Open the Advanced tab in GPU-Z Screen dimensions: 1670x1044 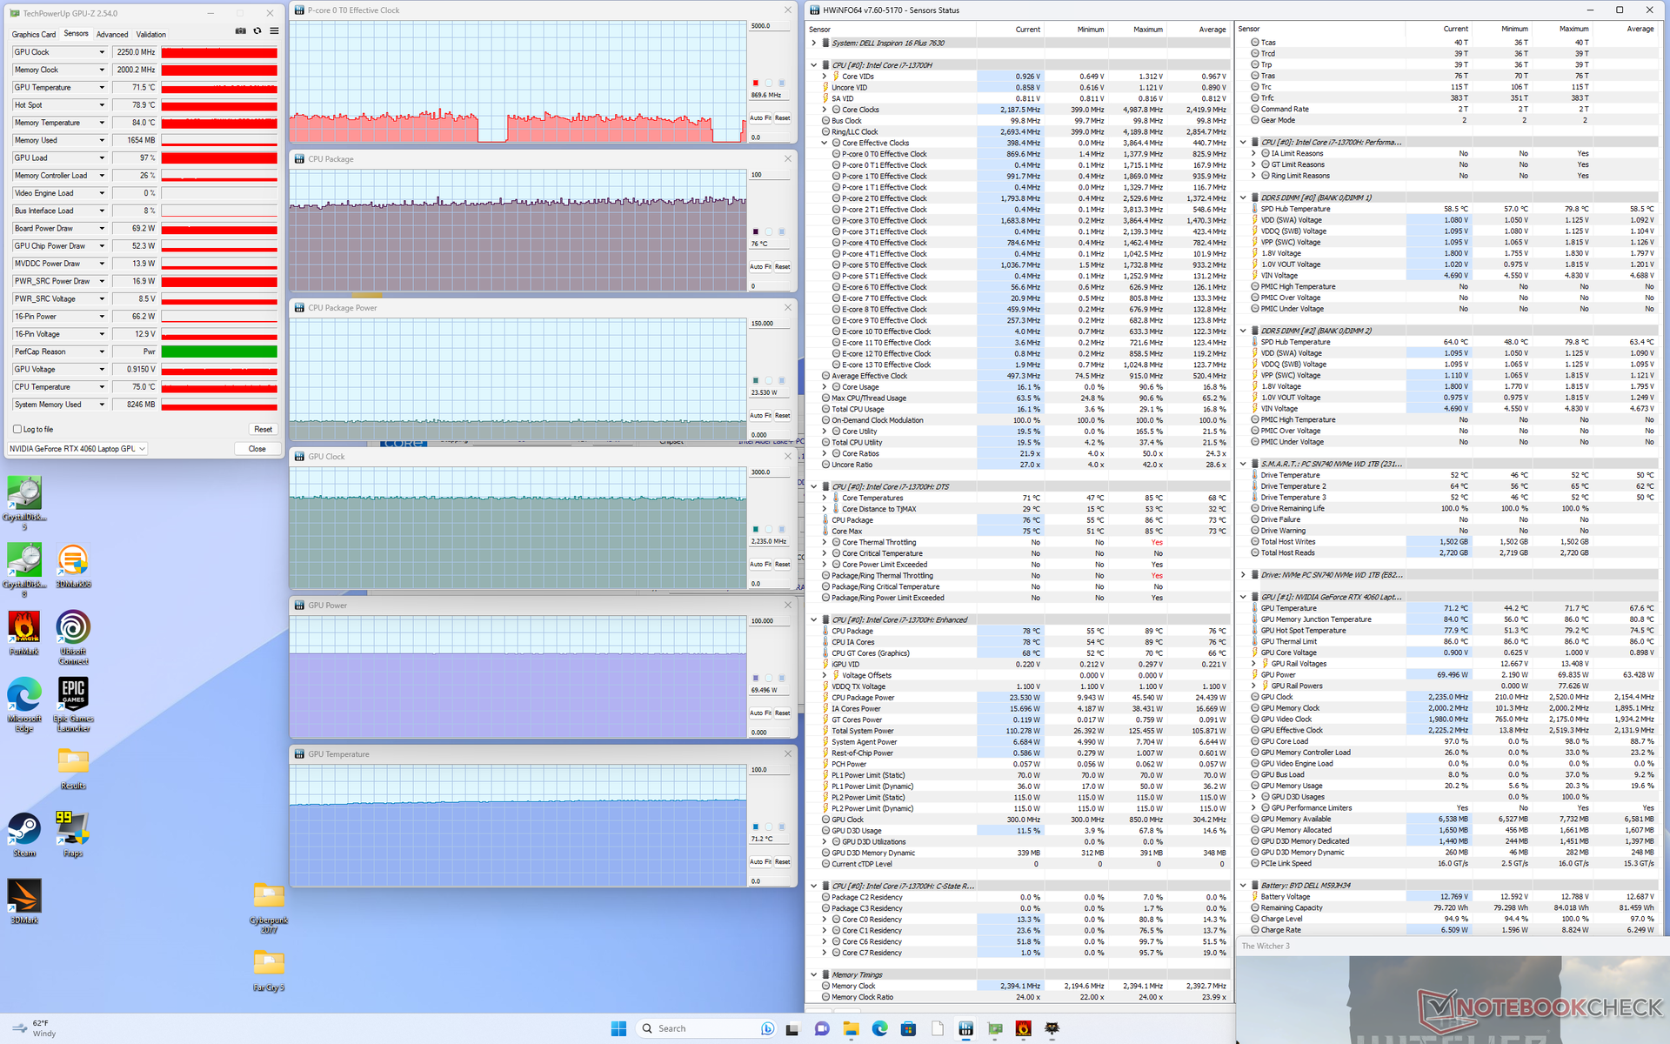tap(112, 35)
